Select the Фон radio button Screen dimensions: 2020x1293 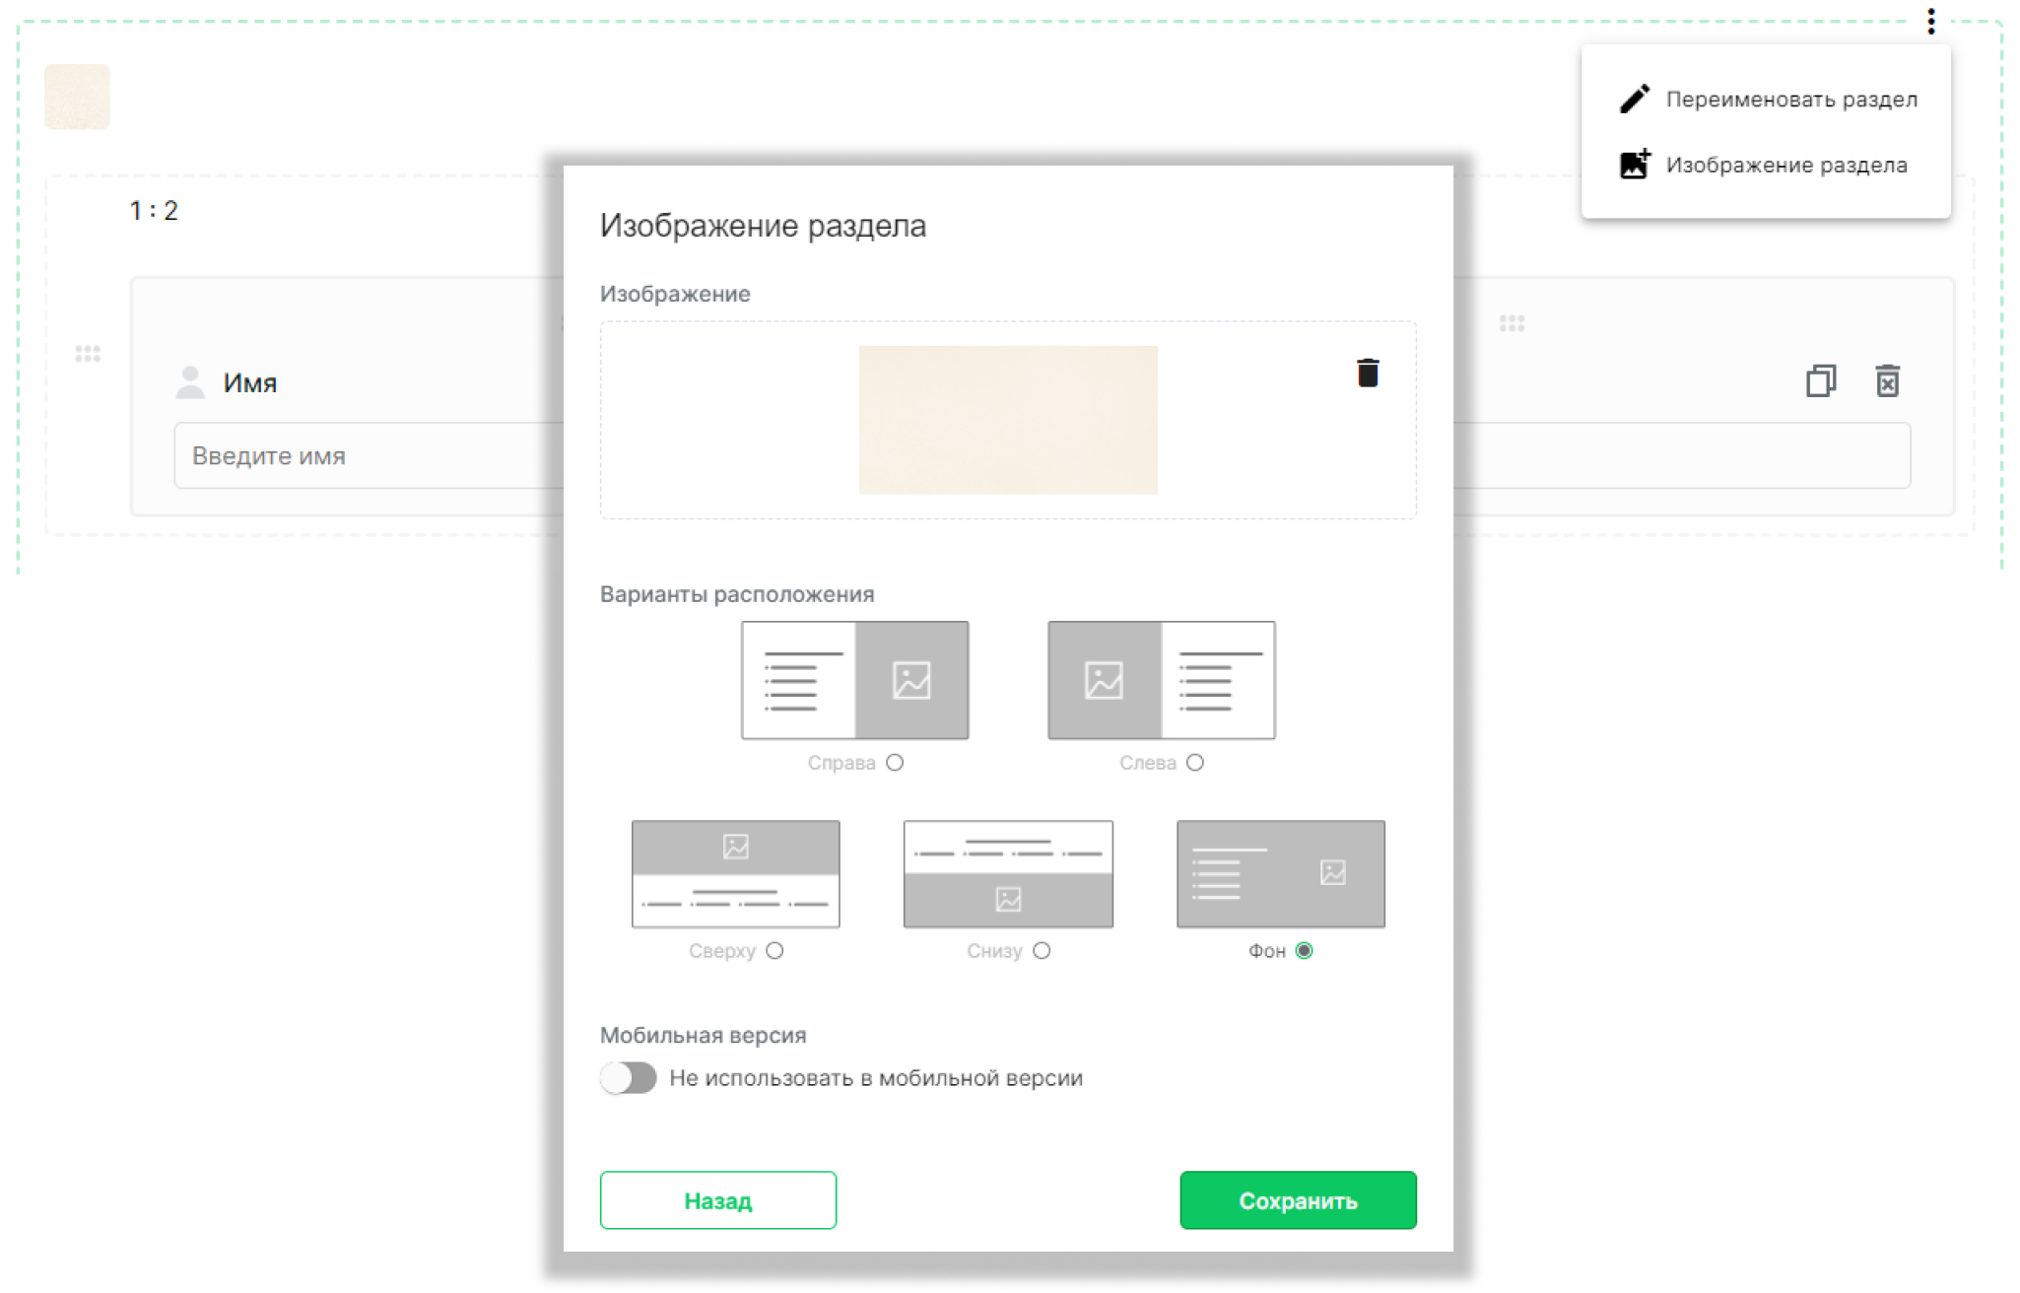pyautogui.click(x=1304, y=951)
